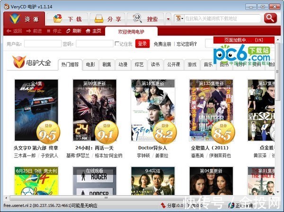Toggle the 记住我 checkbox
The image size is (284, 212).
click(x=117, y=44)
